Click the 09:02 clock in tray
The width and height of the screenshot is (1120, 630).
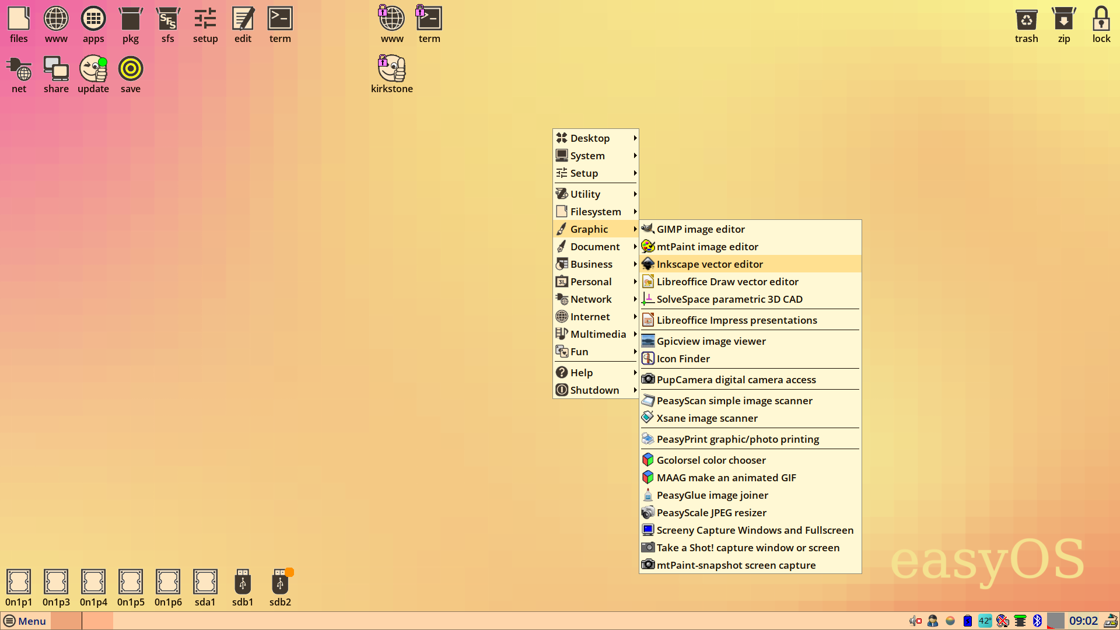1083,621
